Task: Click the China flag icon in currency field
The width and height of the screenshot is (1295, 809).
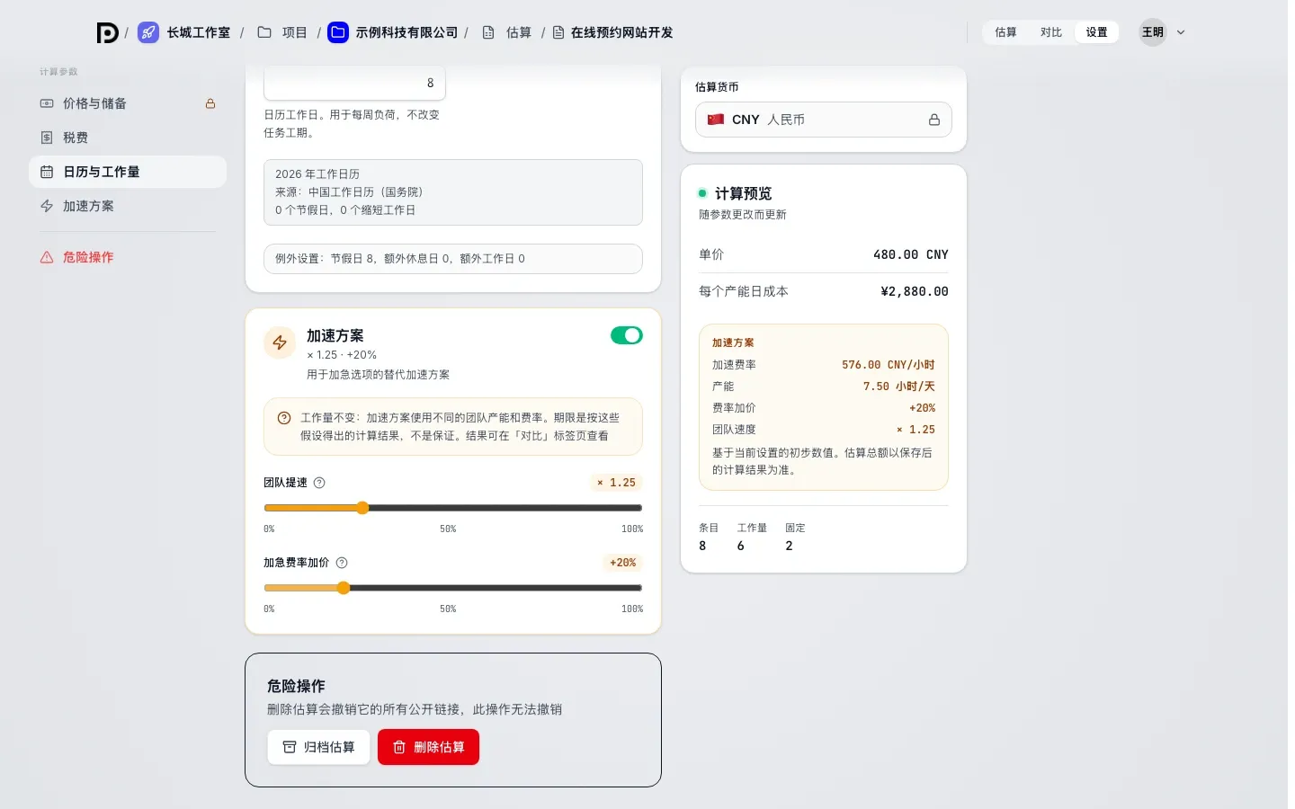Action: tap(716, 120)
